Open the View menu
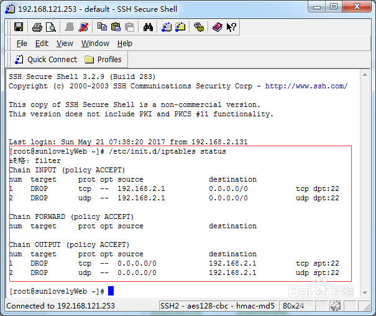The image size is (376, 316). 65,44
